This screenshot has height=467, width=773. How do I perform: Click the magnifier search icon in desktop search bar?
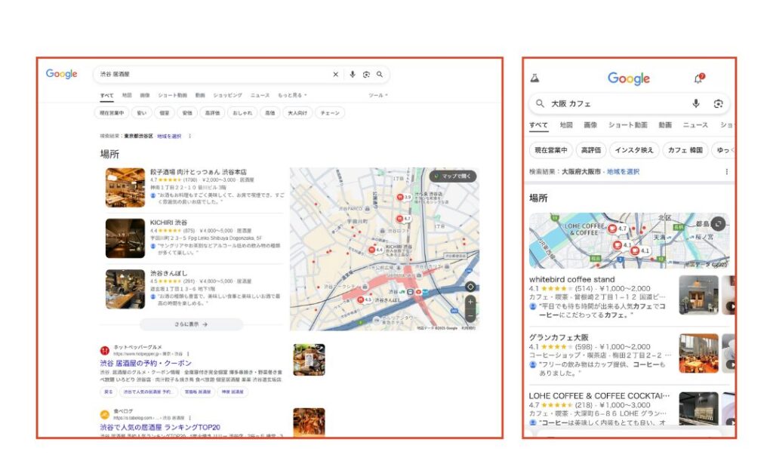[x=380, y=75]
